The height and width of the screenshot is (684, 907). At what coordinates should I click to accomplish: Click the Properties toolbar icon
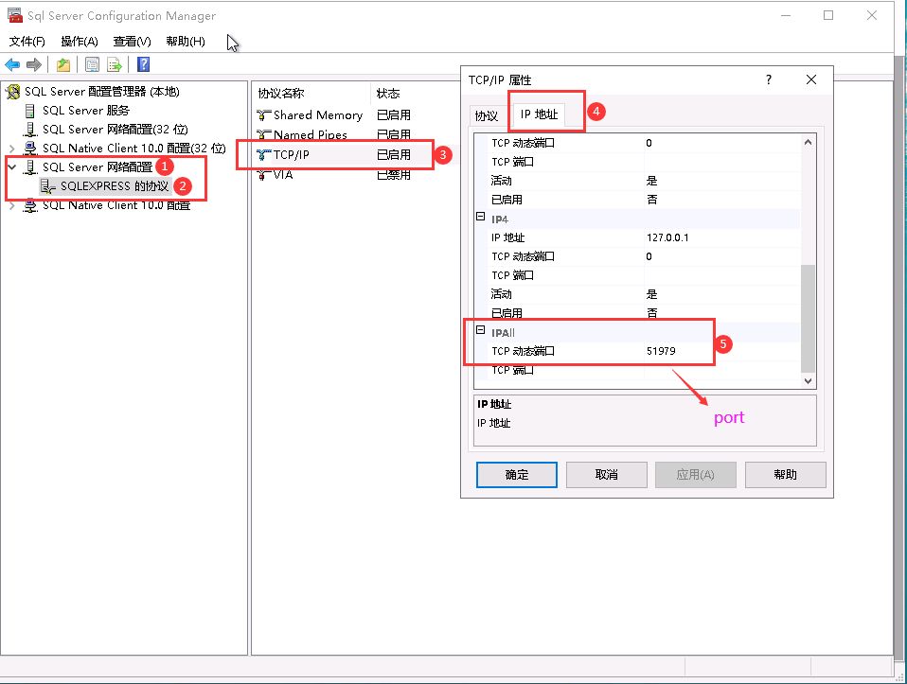[x=92, y=64]
